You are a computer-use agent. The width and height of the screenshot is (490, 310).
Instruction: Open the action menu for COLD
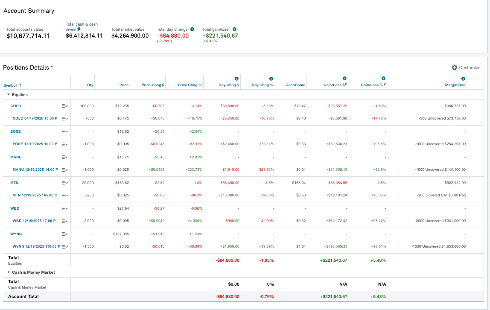click(x=65, y=106)
